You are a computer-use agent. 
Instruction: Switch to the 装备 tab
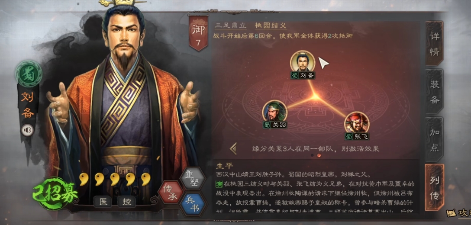[434, 91]
